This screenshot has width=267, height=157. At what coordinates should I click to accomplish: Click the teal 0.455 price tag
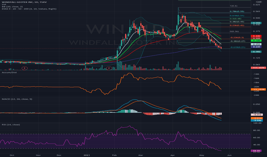[x=256, y=23]
